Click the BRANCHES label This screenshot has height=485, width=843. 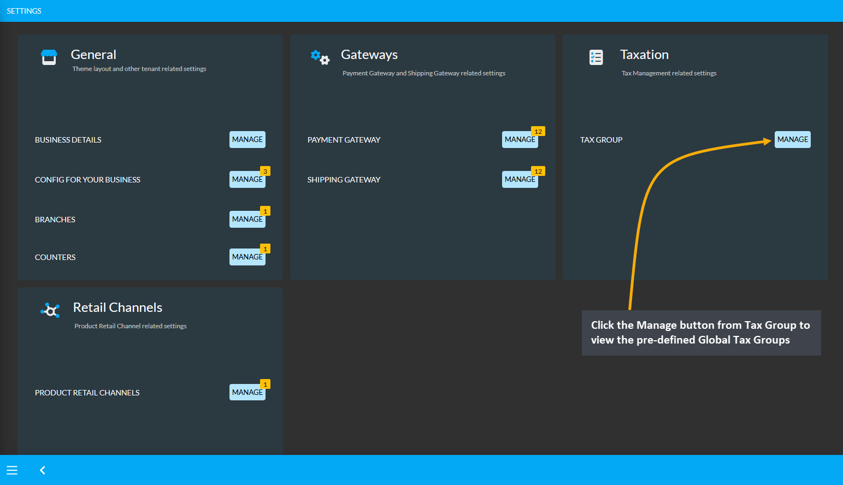(x=55, y=220)
